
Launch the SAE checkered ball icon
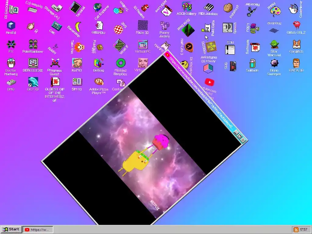(x=119, y=29)
